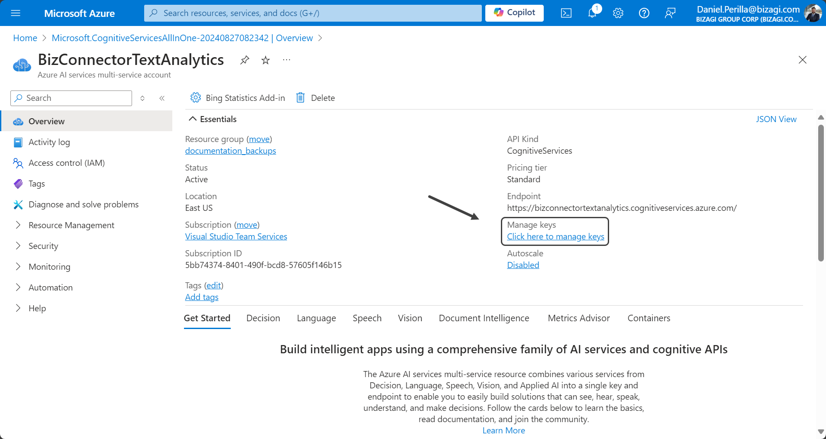Click the vertical scrollbar thumb
The width and height of the screenshot is (826, 439).
[821, 193]
